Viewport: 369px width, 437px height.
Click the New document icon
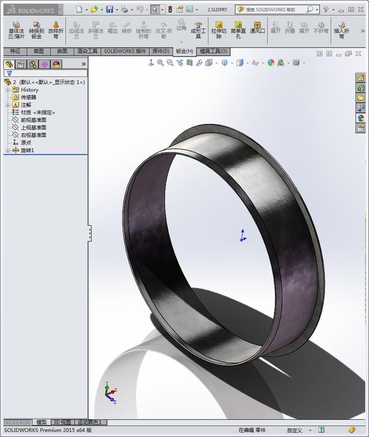(x=79, y=9)
